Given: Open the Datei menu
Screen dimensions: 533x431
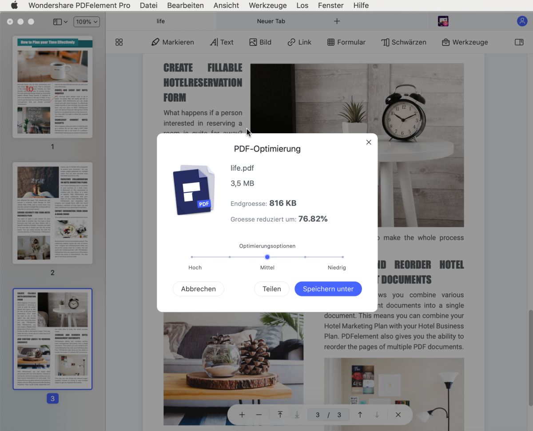Looking at the screenshot, I should [x=148, y=5].
